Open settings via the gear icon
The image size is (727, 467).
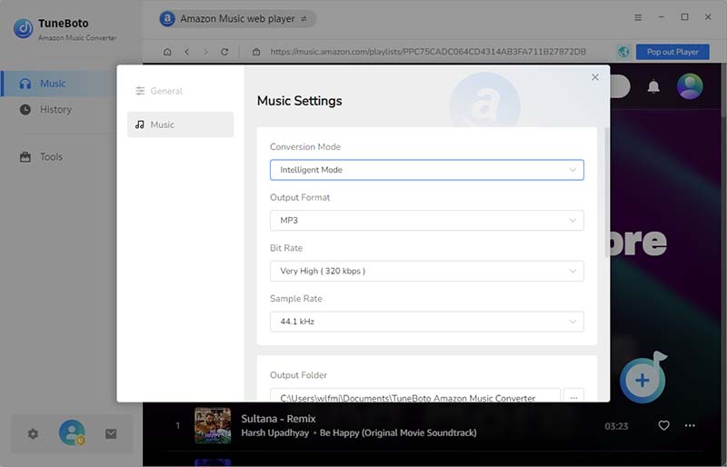34,434
